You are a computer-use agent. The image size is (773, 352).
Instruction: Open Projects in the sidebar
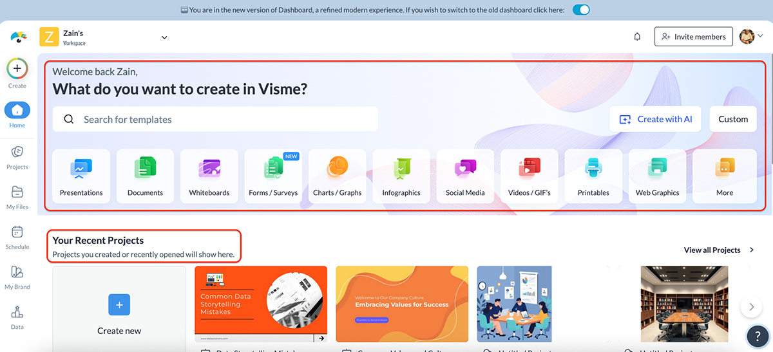(x=17, y=157)
